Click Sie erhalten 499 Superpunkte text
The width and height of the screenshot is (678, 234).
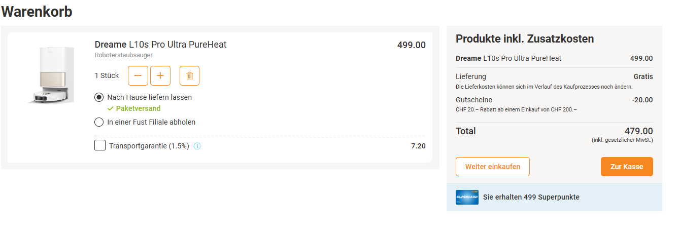tap(531, 197)
